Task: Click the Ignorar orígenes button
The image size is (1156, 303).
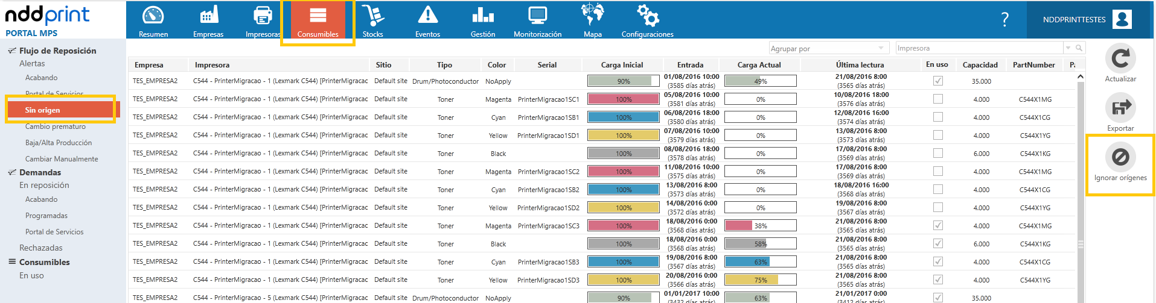Action: pos(1120,164)
